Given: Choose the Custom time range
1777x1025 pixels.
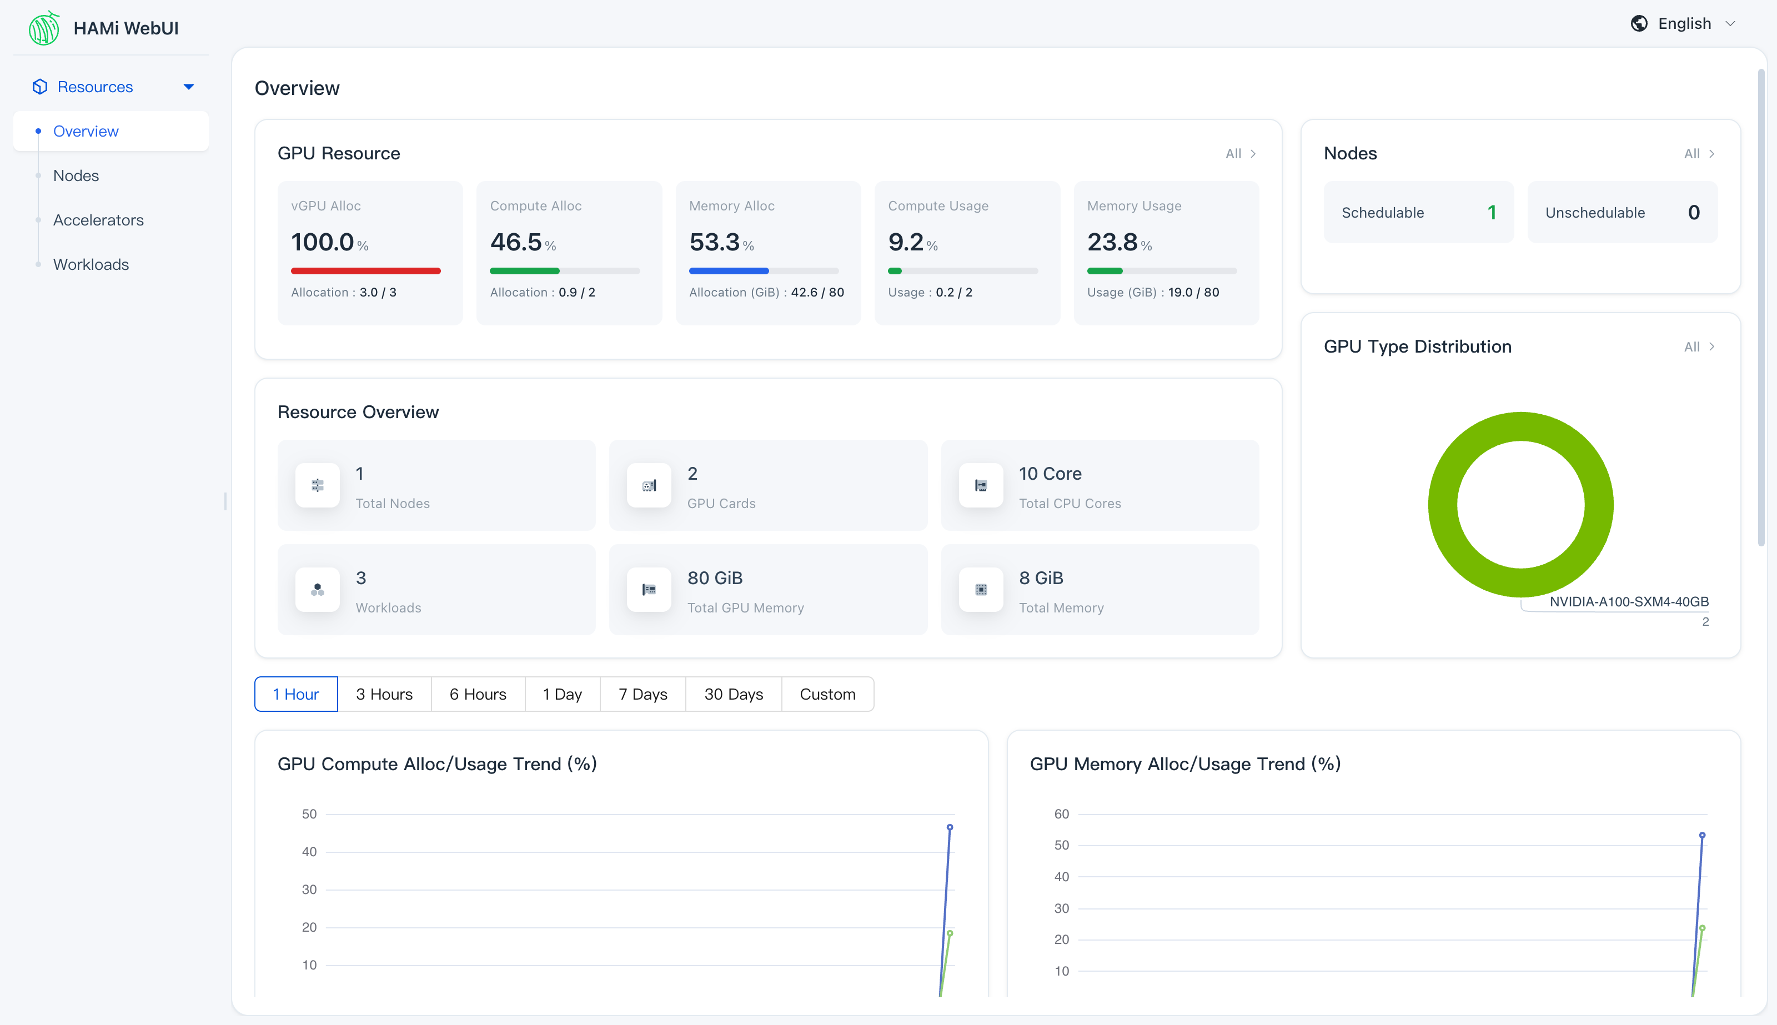Looking at the screenshot, I should pos(828,694).
